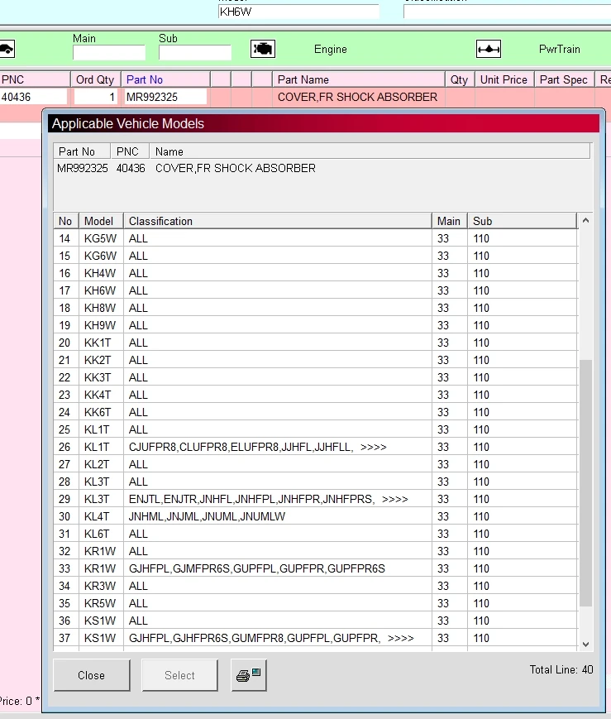611x719 pixels.
Task: Select row 31 model KL6T
Action: point(315,534)
